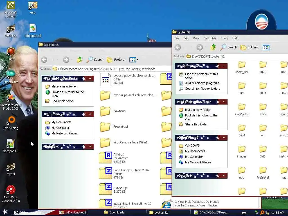288x216 pixels.
Task: Click the Start button star icon
Action: tap(5, 212)
